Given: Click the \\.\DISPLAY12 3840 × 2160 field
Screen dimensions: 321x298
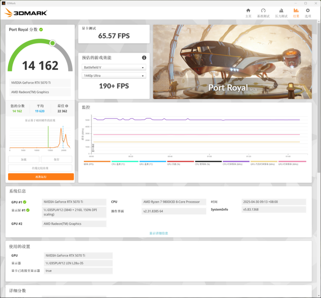Looking at the screenshot, I should click(x=74, y=212).
